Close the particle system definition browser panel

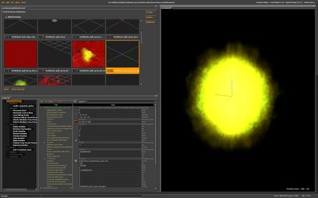pos(156,6)
